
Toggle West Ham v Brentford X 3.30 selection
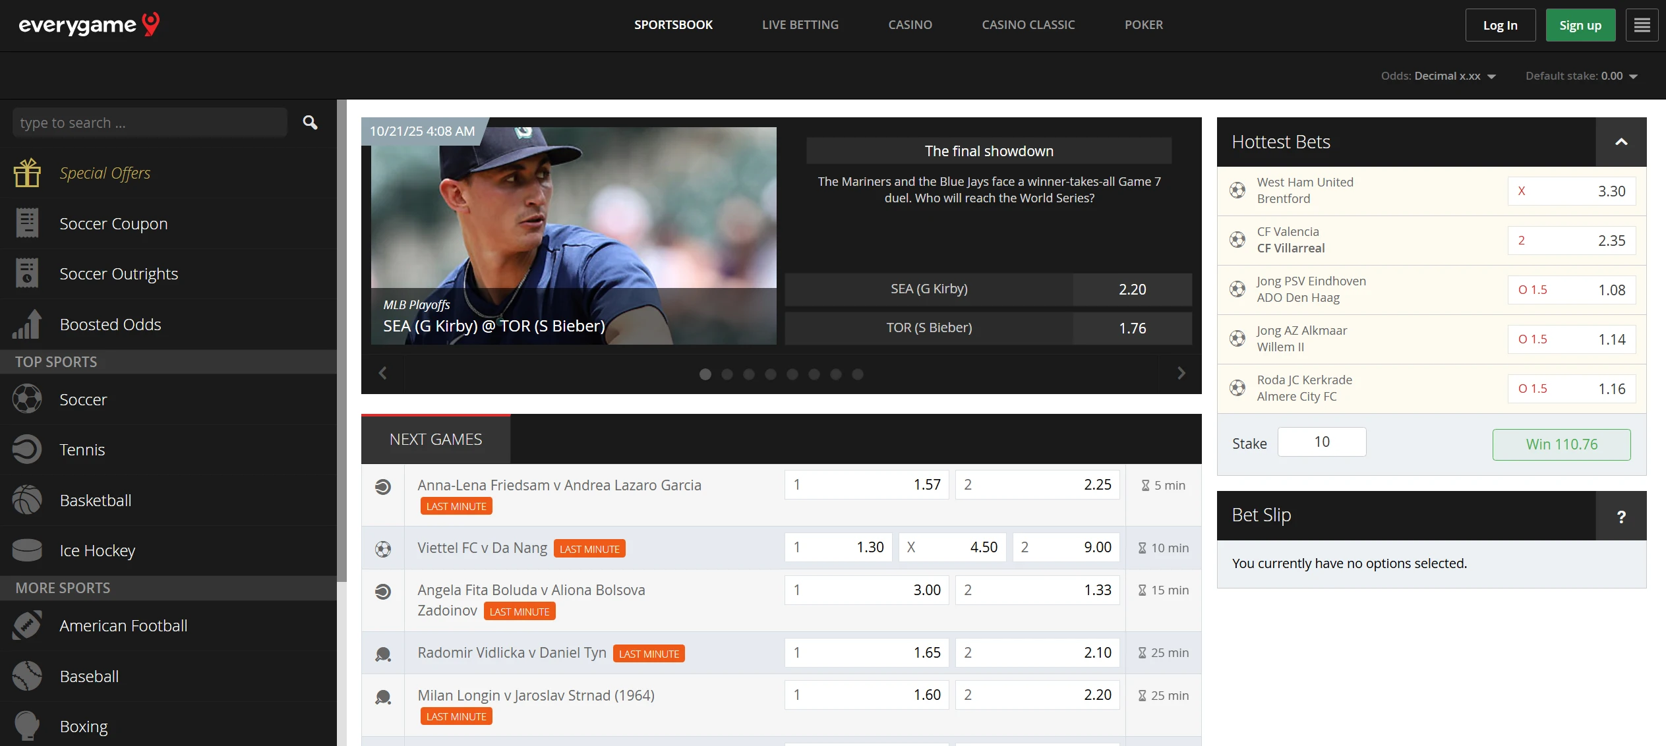click(x=1571, y=191)
